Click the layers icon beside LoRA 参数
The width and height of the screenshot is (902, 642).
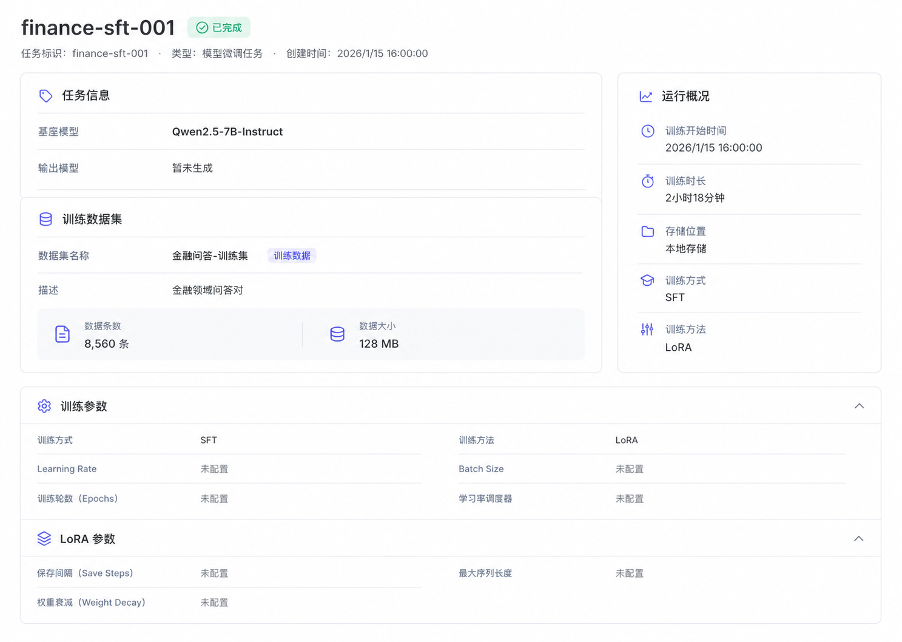tap(44, 539)
